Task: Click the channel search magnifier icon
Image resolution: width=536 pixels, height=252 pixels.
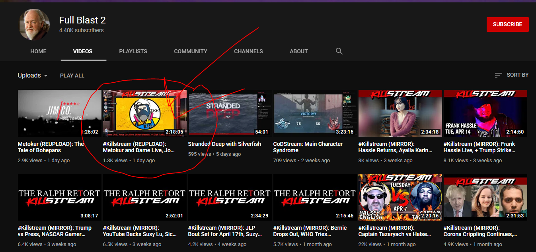Action: coord(339,51)
